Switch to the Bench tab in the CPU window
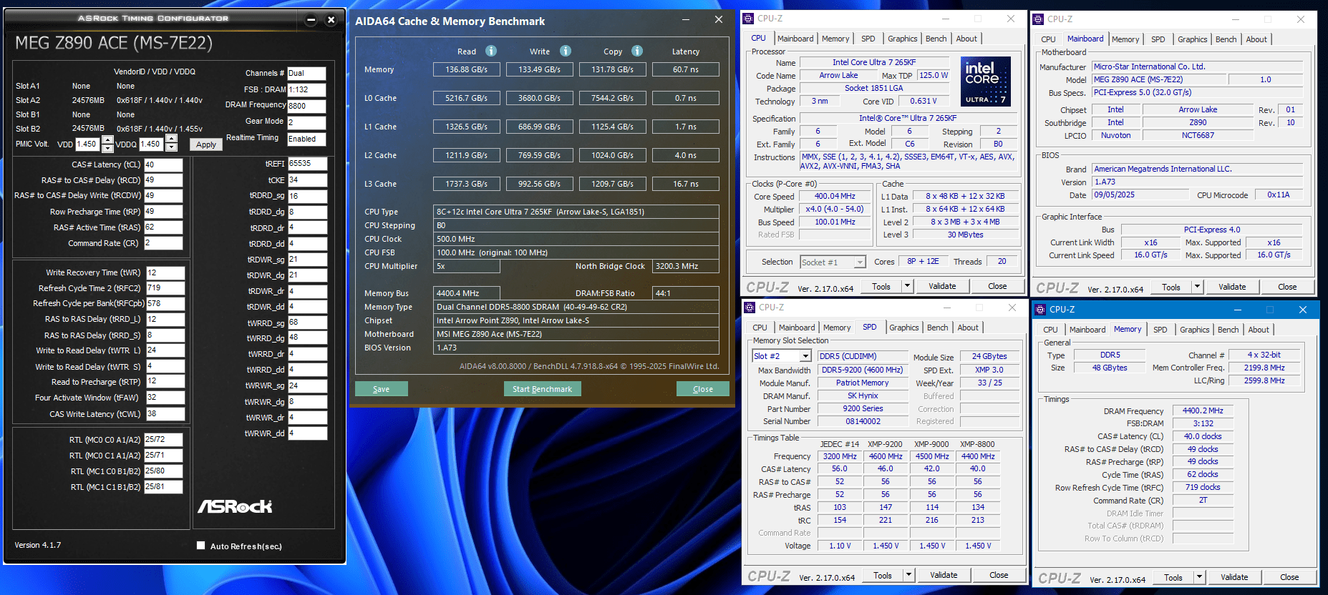The height and width of the screenshot is (595, 1328). coord(936,39)
